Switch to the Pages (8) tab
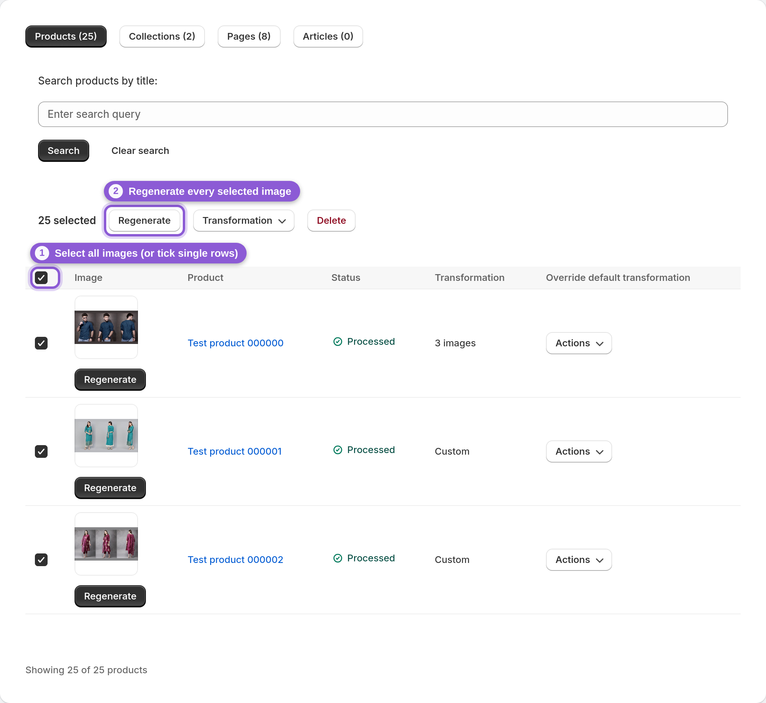The width and height of the screenshot is (766, 703). (x=249, y=36)
